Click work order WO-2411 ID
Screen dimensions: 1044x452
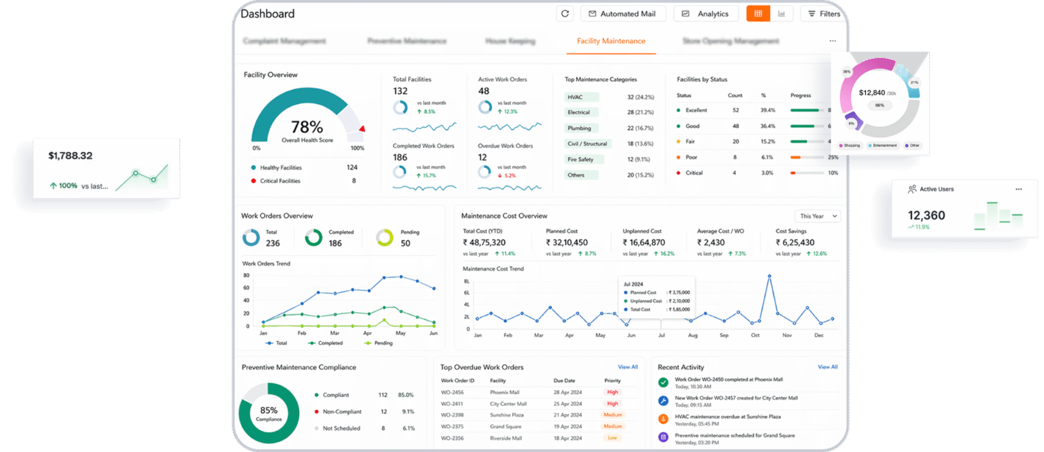[453, 404]
